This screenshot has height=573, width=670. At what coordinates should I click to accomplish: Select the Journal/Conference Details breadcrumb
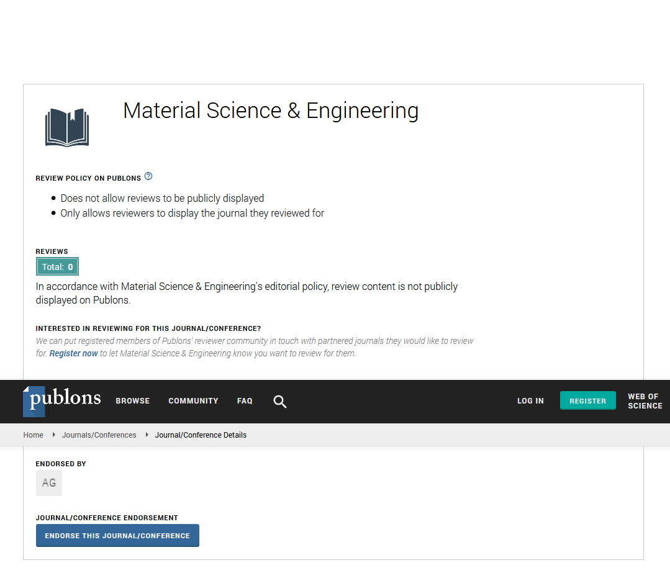(x=201, y=435)
